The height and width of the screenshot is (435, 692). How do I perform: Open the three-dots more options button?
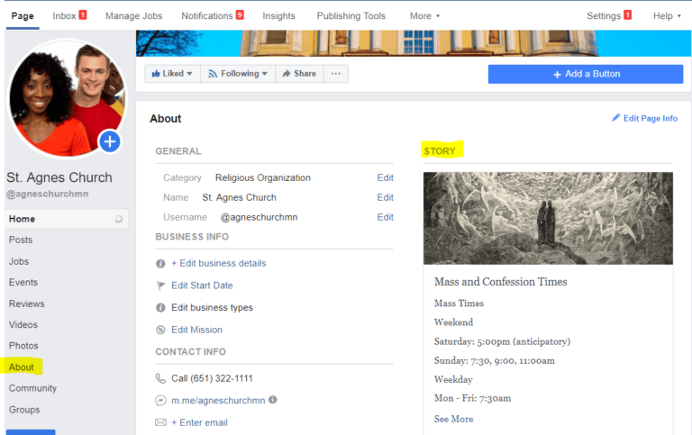click(x=336, y=74)
